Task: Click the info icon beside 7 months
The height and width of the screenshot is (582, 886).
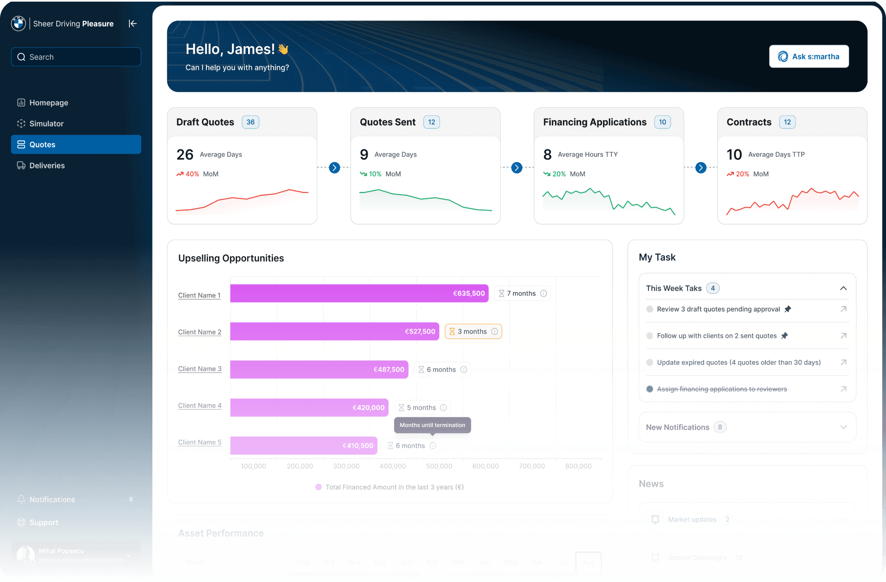Action: pyautogui.click(x=543, y=293)
